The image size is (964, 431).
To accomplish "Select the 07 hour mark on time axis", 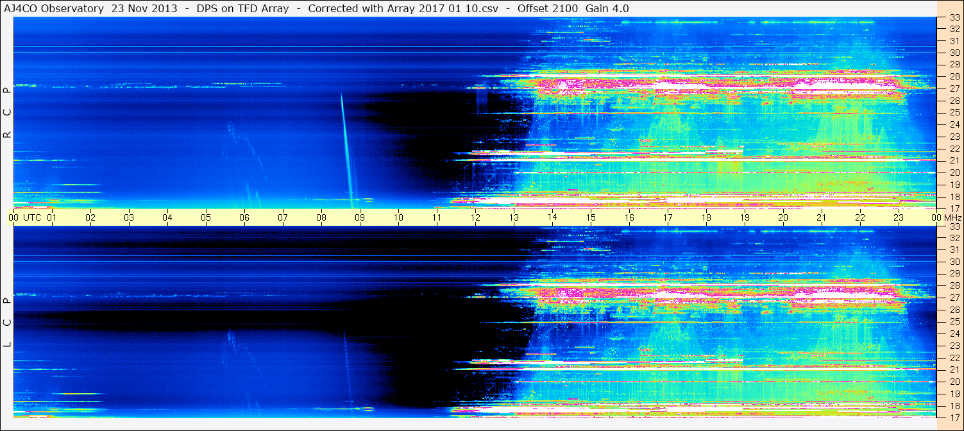I will coord(283,217).
